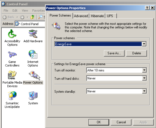
Task: Click the Back arrow in Control Panel toolbar
Action: (x=5, y=17)
